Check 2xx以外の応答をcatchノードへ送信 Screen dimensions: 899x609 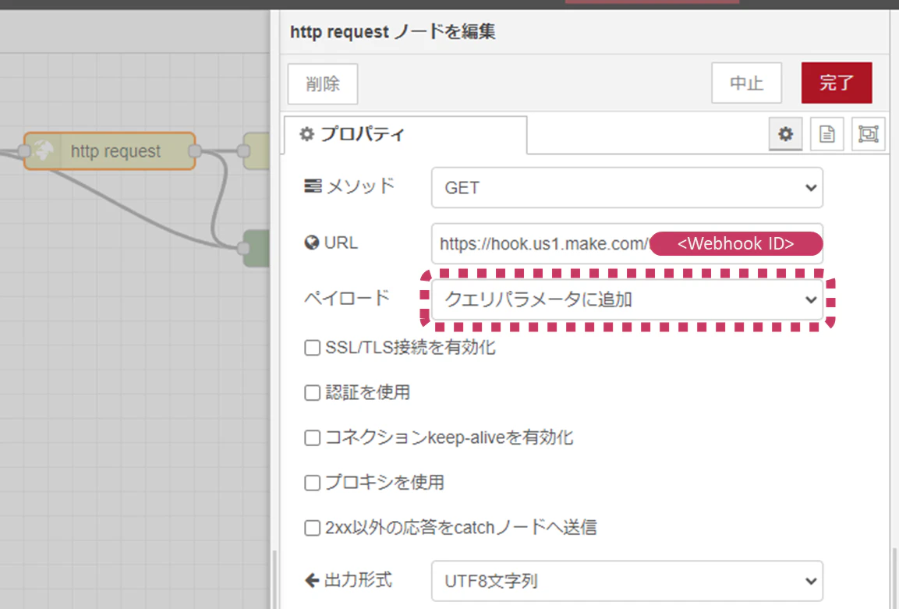coord(312,528)
